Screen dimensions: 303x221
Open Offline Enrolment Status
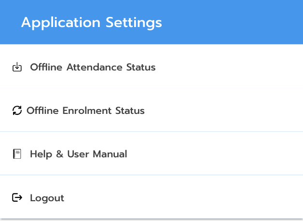coord(85,110)
